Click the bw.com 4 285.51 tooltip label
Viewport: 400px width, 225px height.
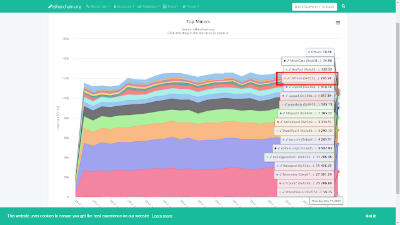[307, 139]
